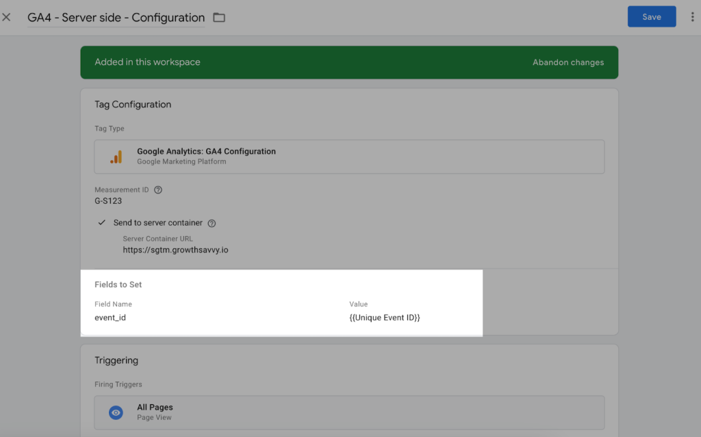
Task: Click the Measurement ID value G-S123
Action: [108, 201]
